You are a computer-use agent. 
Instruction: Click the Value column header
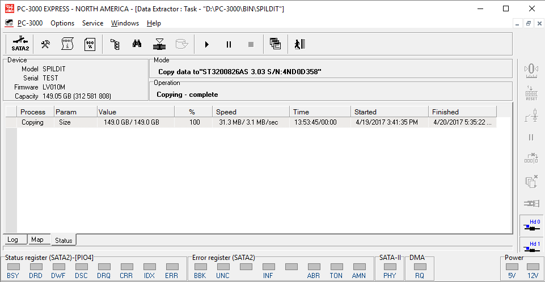136,112
